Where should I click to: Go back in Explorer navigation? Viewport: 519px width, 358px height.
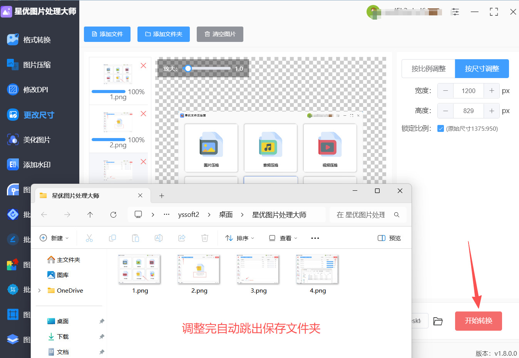44,215
